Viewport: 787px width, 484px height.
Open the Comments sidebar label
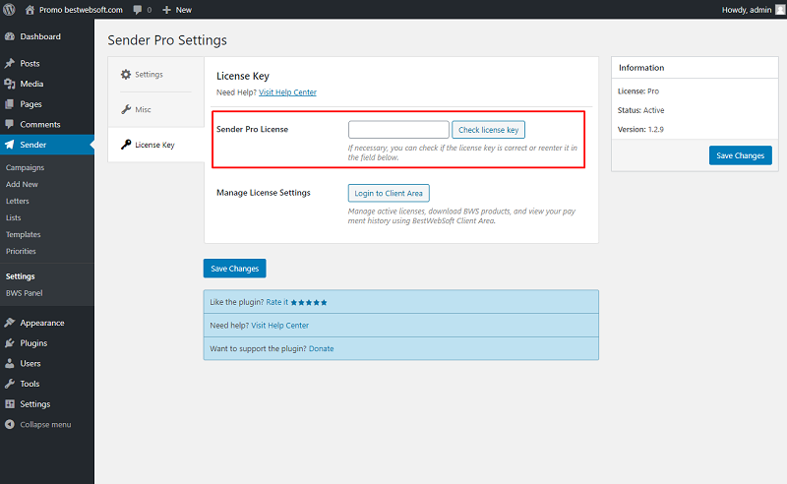coord(40,124)
